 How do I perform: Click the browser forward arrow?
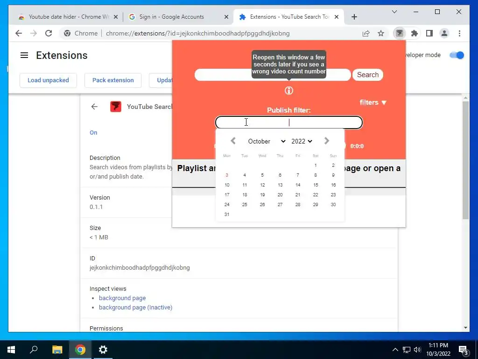(34, 33)
